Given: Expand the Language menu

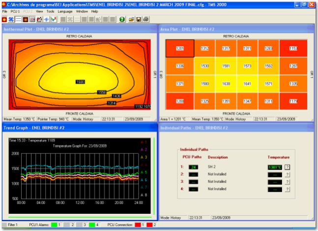Looking at the screenshot, I should (64, 11).
